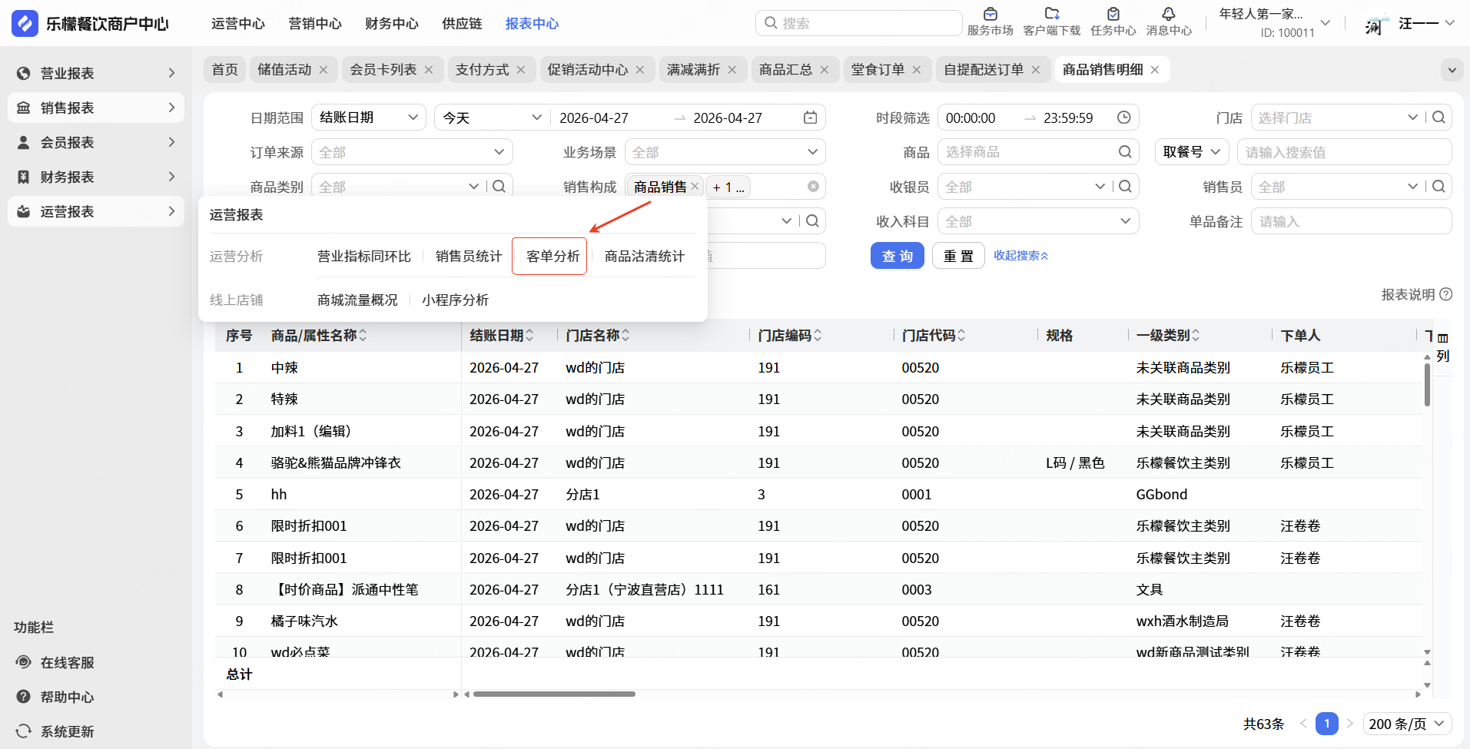Click the 查询 button
1470x749 pixels.
(897, 256)
